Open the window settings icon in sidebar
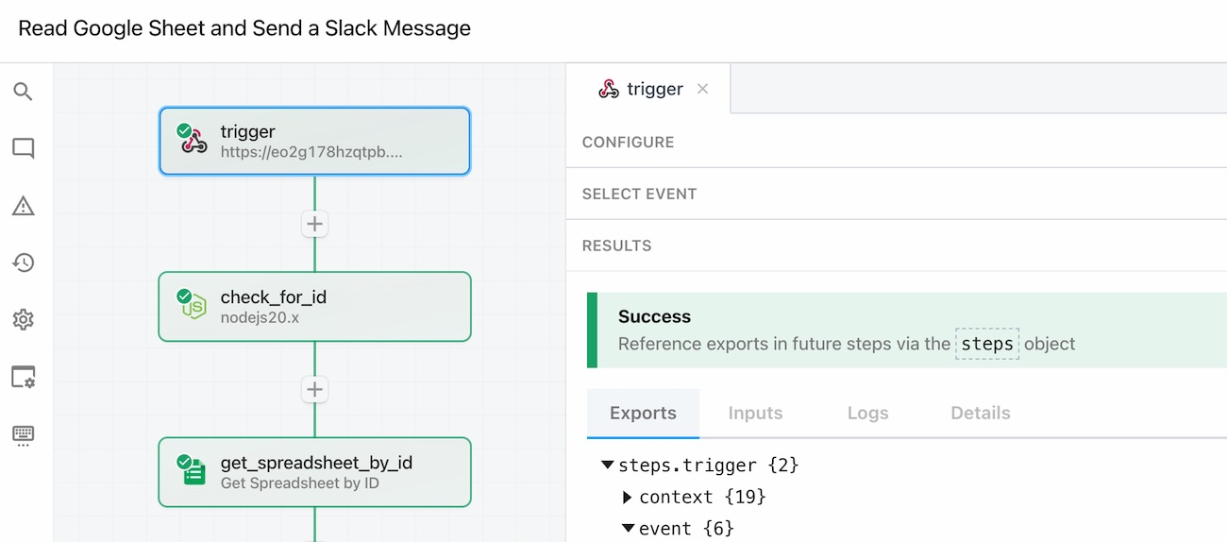The width and height of the screenshot is (1227, 542). 24,377
